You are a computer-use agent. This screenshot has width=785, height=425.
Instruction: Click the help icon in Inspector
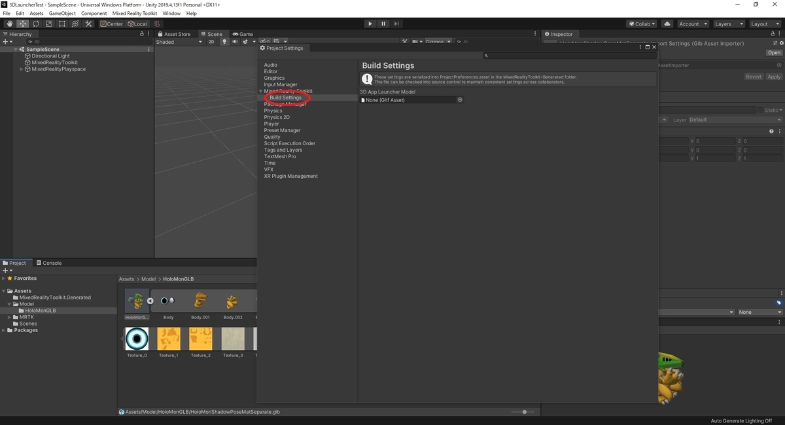pyautogui.click(x=772, y=131)
